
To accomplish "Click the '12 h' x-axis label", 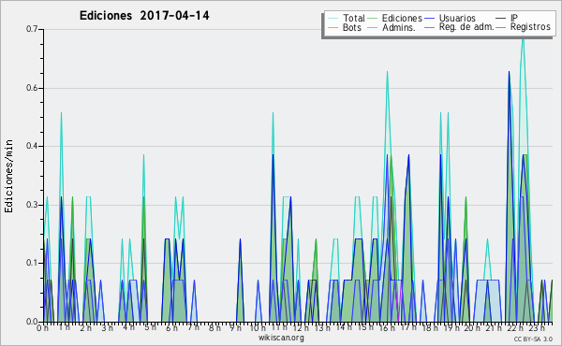I will click(x=301, y=327).
